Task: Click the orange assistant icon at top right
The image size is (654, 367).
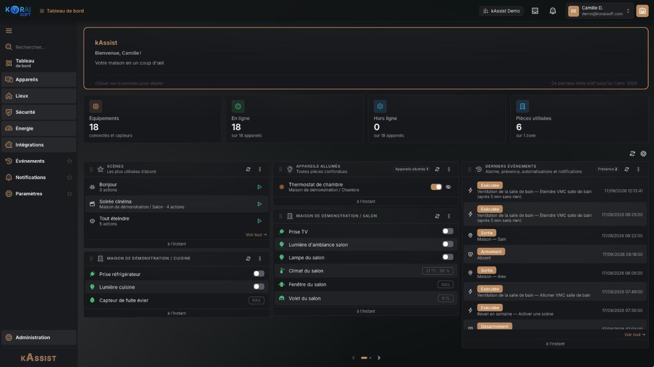Action: pos(642,11)
